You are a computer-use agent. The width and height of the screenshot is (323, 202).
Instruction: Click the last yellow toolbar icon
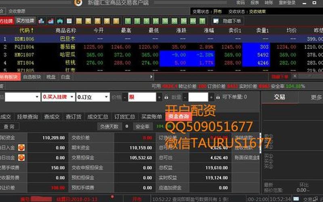click(x=116, y=21)
